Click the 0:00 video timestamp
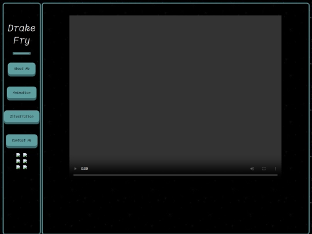The image size is (312, 234). pos(84,169)
